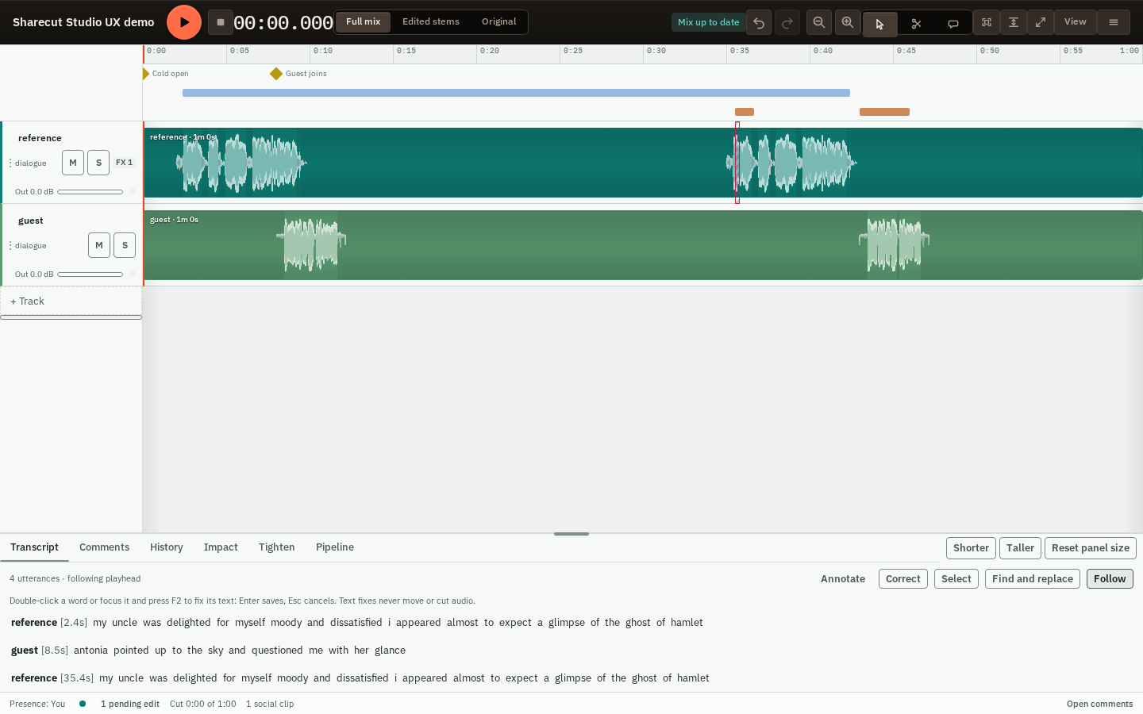Click Reset panel size
The width and height of the screenshot is (1143, 714).
(1091, 548)
